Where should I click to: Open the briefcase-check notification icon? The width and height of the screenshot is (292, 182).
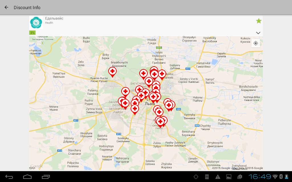click(x=240, y=177)
